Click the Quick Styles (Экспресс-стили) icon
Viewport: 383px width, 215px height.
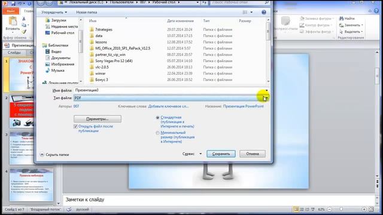point(285,21)
